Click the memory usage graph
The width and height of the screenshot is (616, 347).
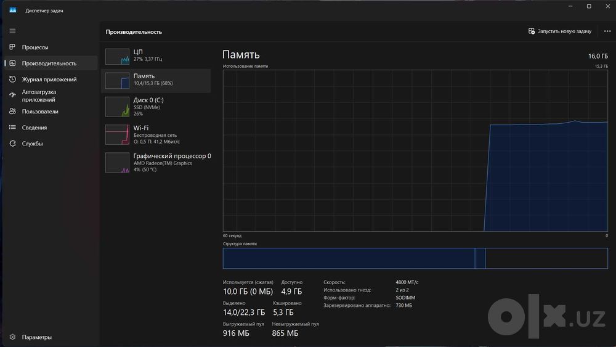coord(415,151)
